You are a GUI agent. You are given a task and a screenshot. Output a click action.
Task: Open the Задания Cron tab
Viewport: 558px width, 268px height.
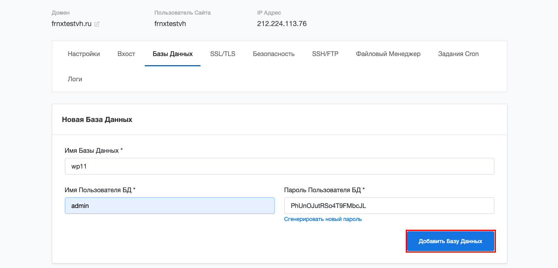coord(458,54)
